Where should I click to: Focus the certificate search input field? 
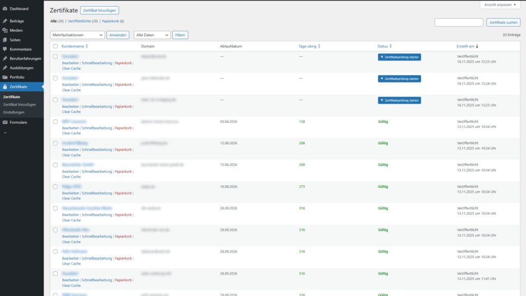pyautogui.click(x=459, y=23)
